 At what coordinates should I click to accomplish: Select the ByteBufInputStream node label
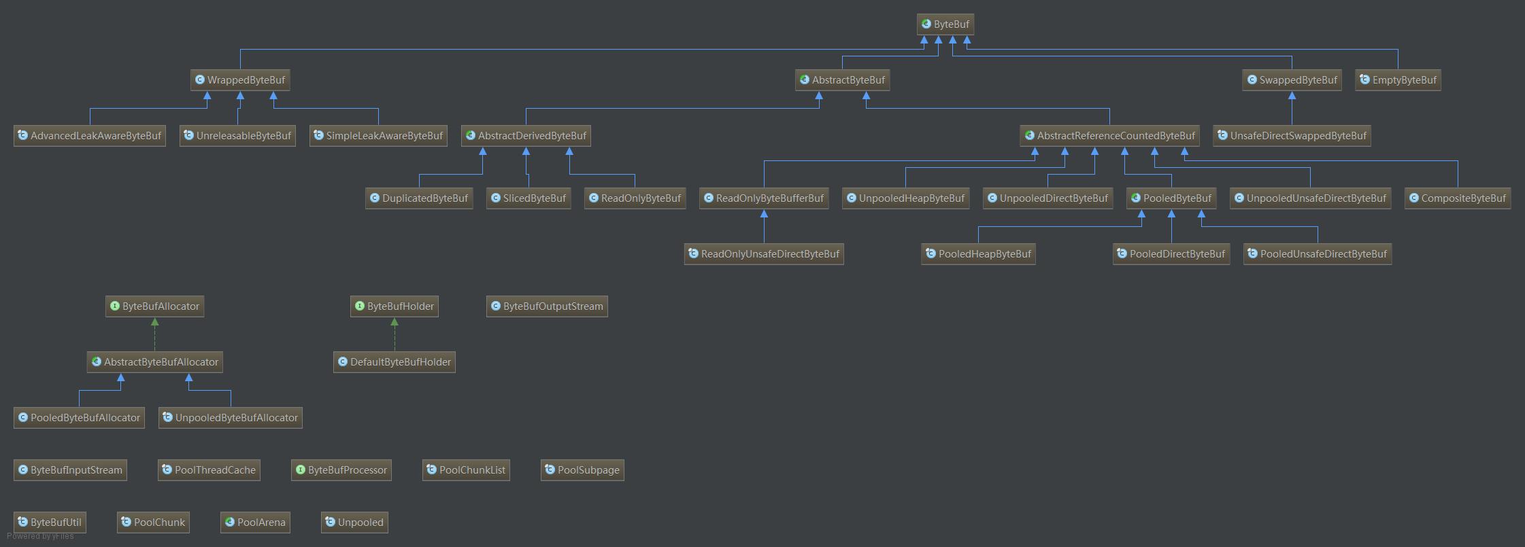tap(76, 470)
